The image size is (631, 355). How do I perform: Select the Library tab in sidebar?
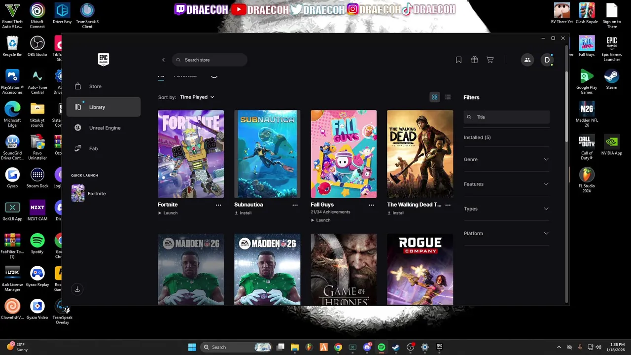(104, 107)
